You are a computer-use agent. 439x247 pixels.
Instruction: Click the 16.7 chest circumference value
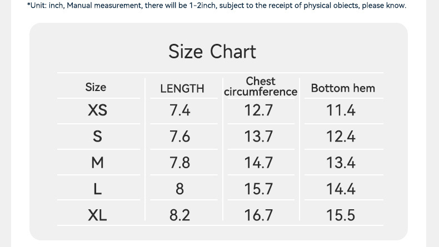259,215
